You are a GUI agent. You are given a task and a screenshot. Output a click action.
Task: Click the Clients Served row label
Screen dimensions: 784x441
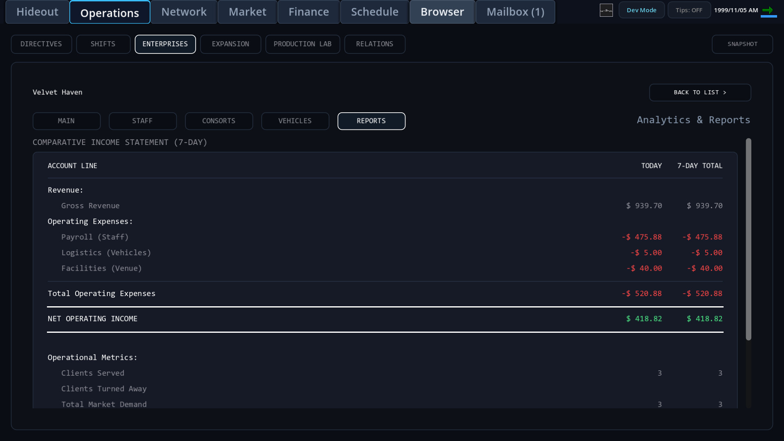pyautogui.click(x=93, y=373)
